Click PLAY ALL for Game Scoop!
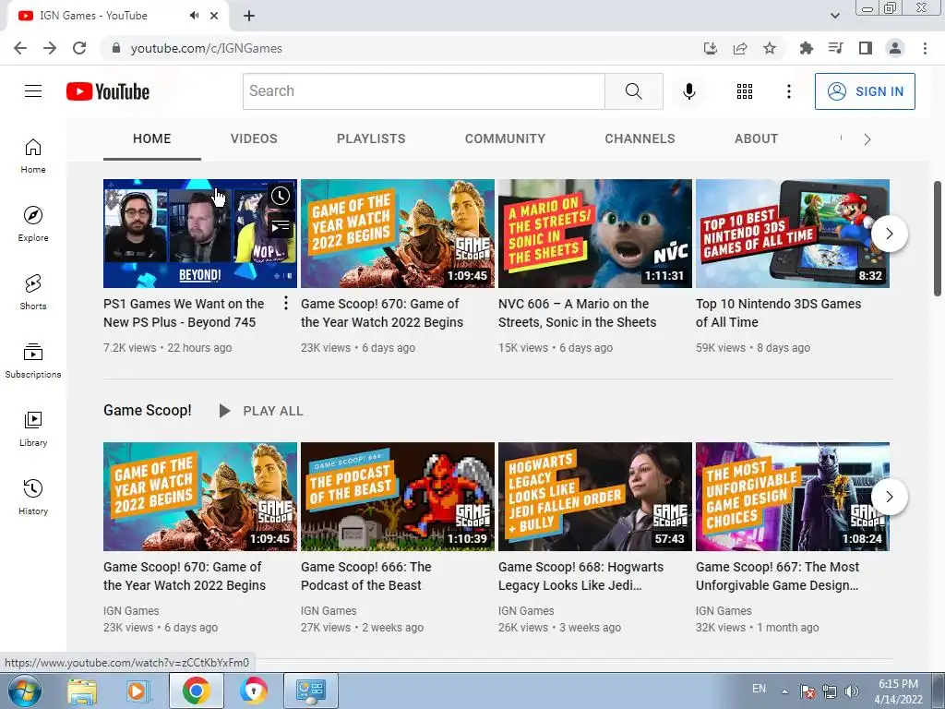Viewport: 945px width, 709px height. [261, 411]
